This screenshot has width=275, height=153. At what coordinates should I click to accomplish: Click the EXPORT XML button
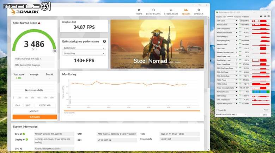pyautogui.click(x=45, y=105)
